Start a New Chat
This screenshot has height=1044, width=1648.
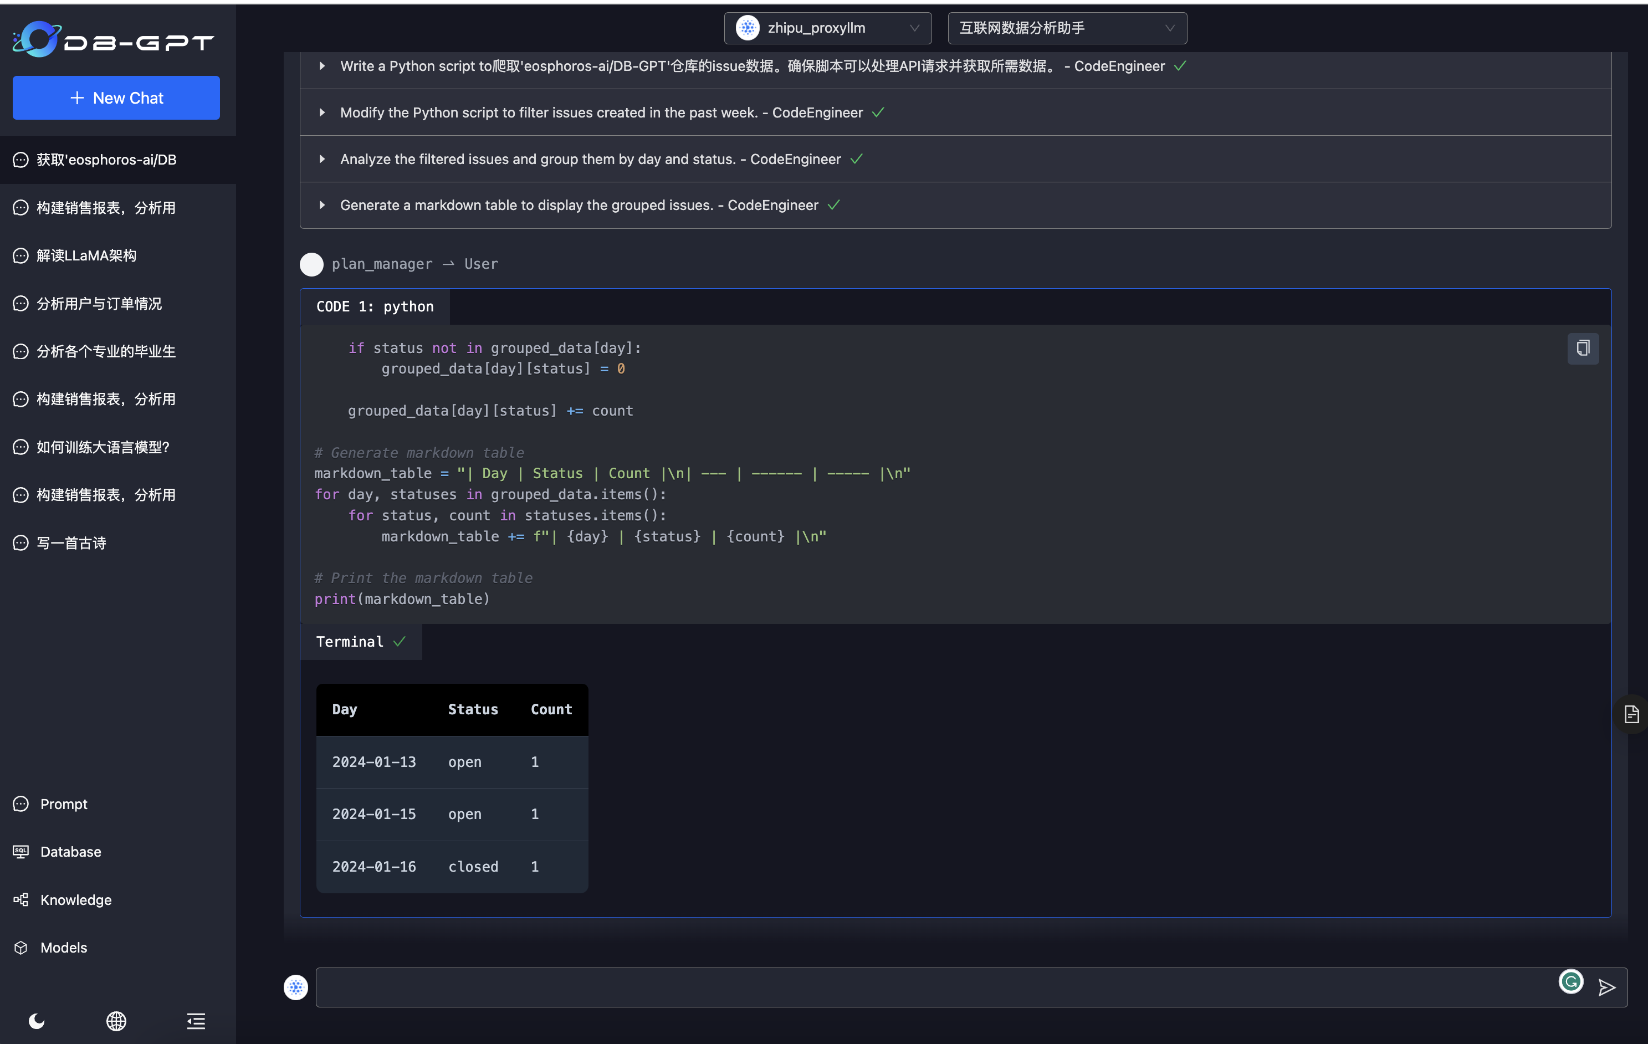pyautogui.click(x=116, y=98)
